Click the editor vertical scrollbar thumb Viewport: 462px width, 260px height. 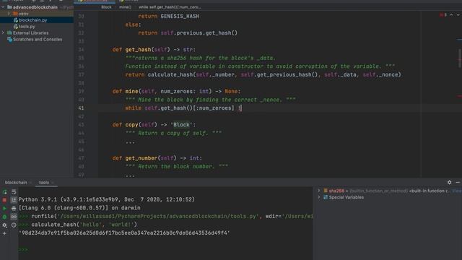click(460, 58)
